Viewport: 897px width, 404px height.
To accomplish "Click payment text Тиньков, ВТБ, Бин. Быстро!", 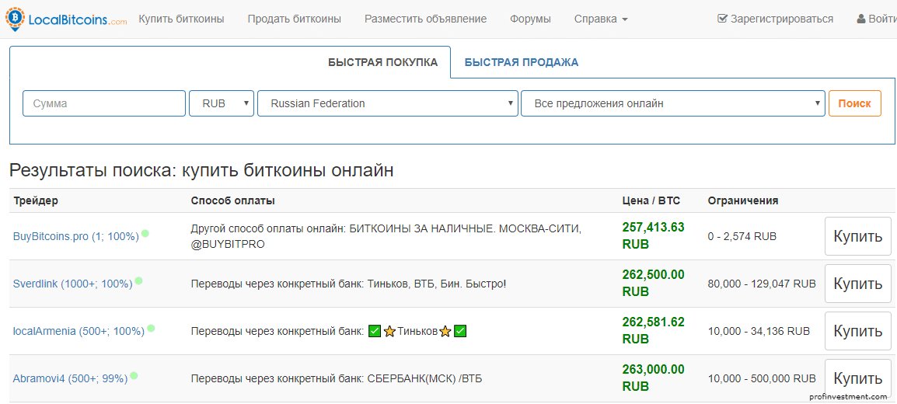I will (x=437, y=284).
